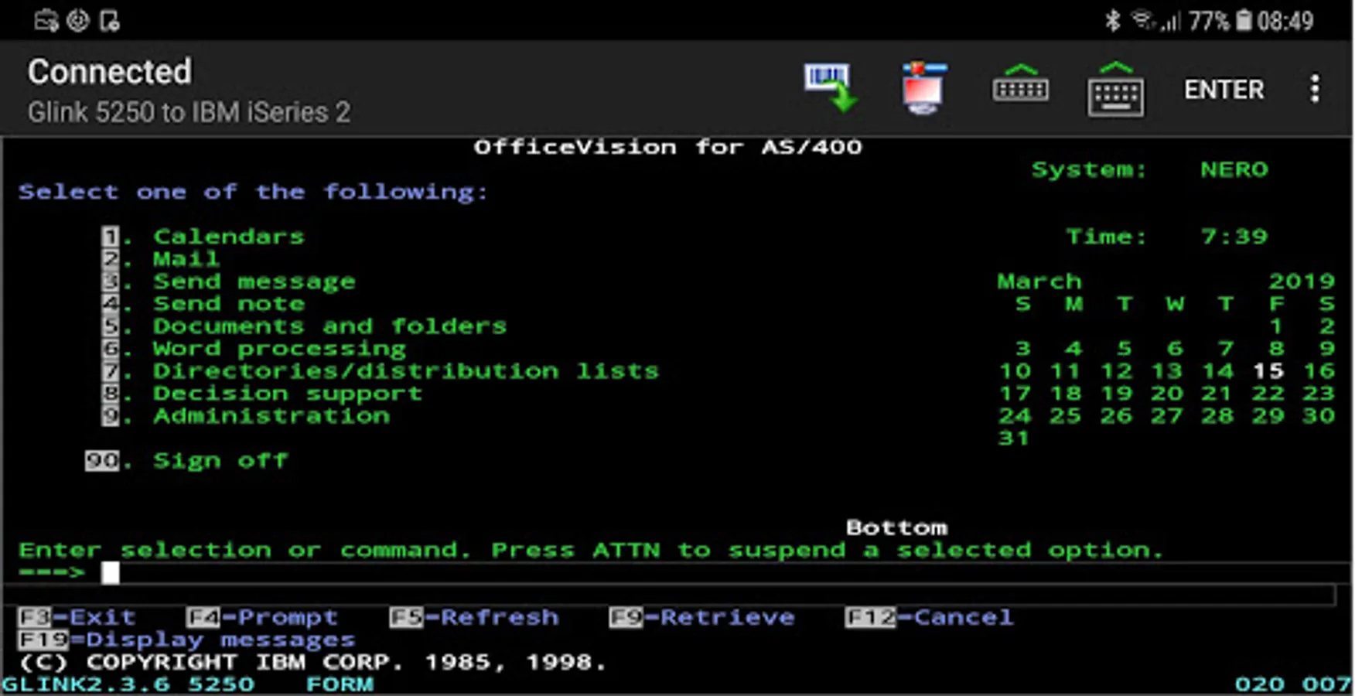Viewport: 1355px width, 696px height.
Task: Tap the red screen monitor toolbar icon
Action: [x=923, y=88]
